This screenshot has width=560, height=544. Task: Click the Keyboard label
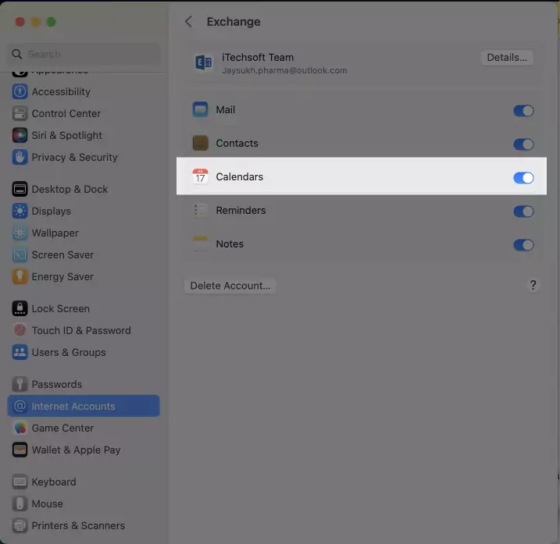[54, 482]
